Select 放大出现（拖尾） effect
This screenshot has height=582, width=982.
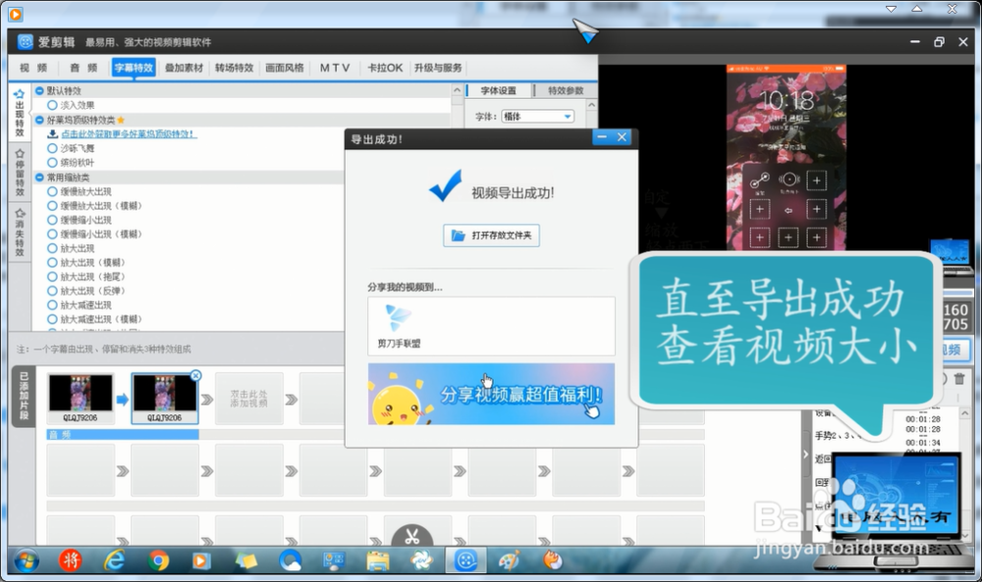click(x=53, y=277)
